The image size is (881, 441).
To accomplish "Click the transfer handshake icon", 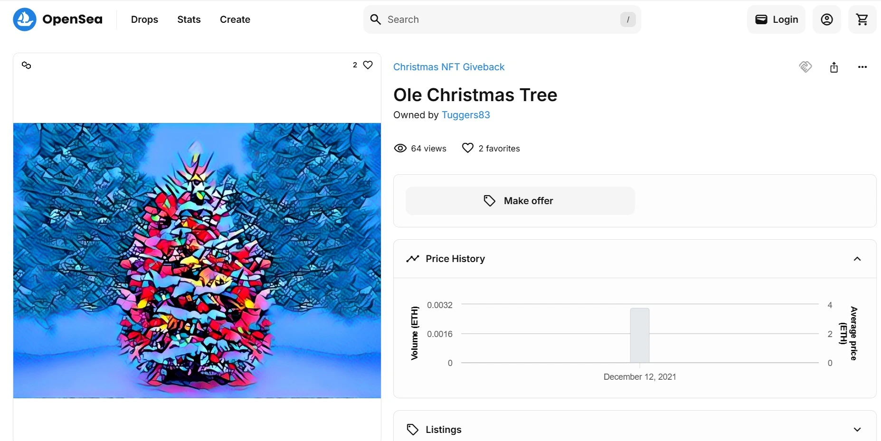I will click(805, 67).
